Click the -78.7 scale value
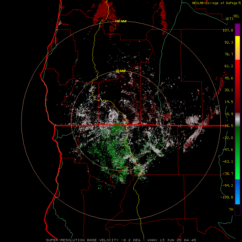 pos(228,174)
